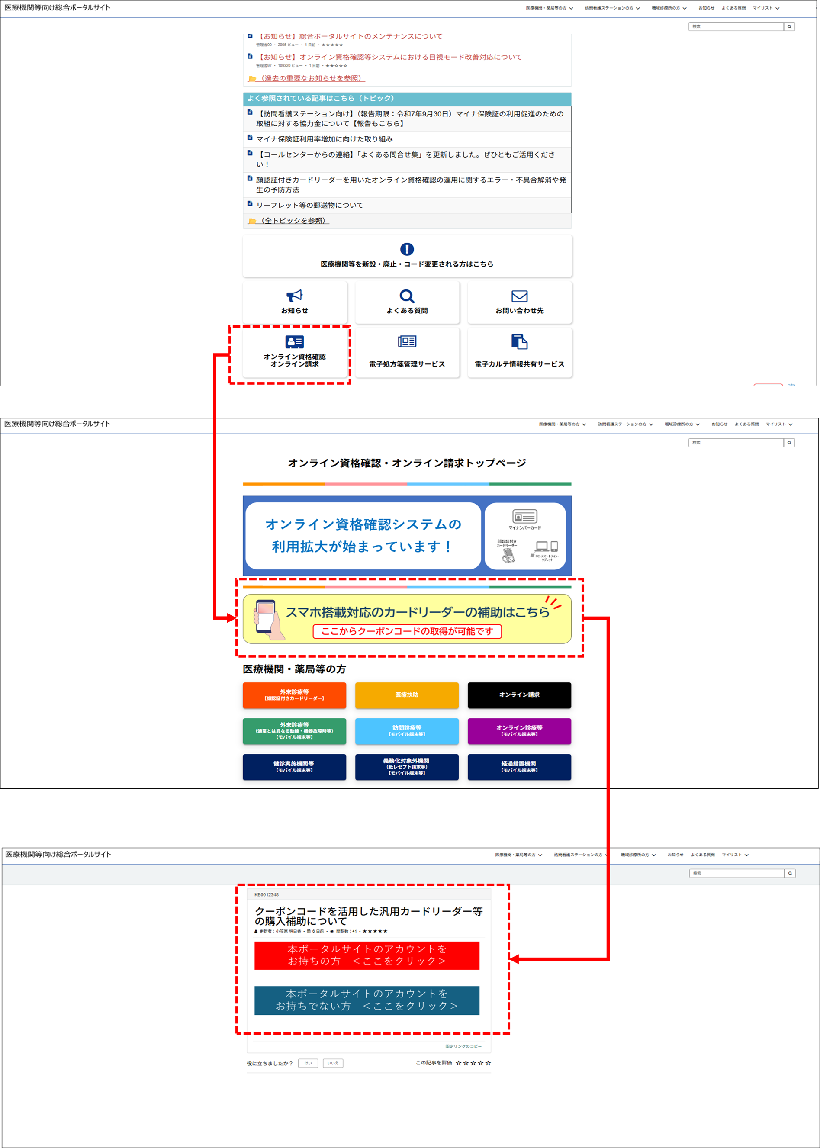Click the red account holder button
Screen dimensions: 820x1148
pyautogui.click(x=367, y=955)
